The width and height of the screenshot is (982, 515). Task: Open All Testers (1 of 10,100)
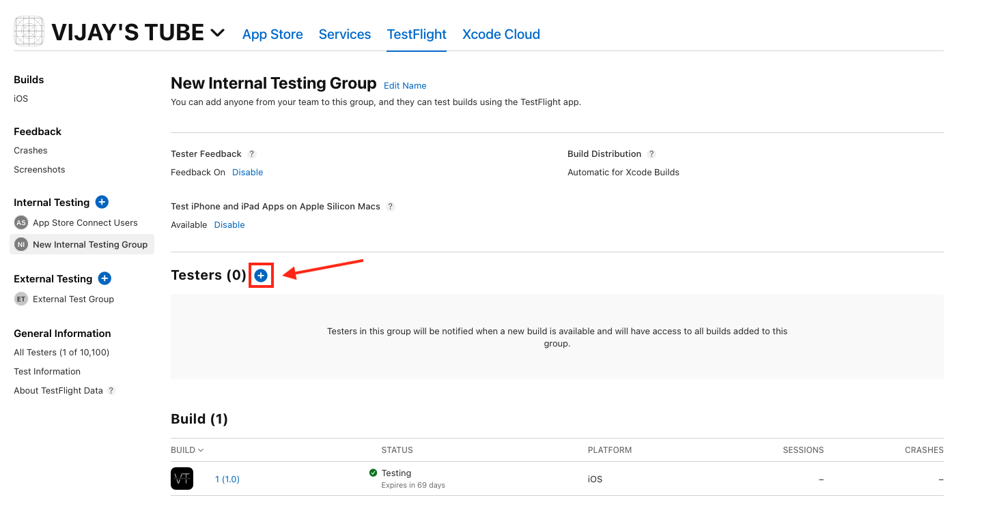tap(61, 352)
